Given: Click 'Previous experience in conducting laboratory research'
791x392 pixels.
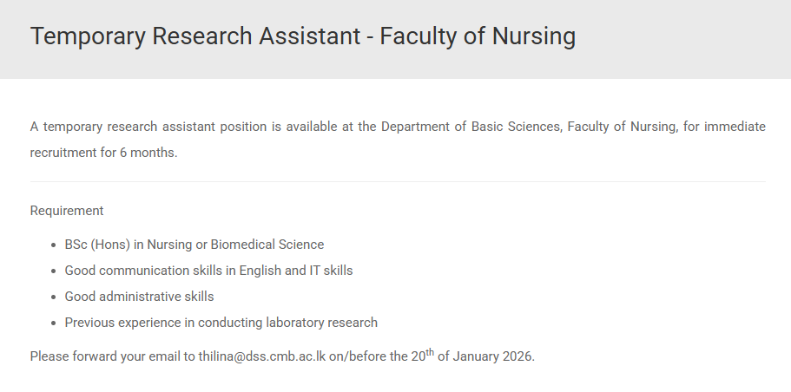Looking at the screenshot, I should (221, 323).
